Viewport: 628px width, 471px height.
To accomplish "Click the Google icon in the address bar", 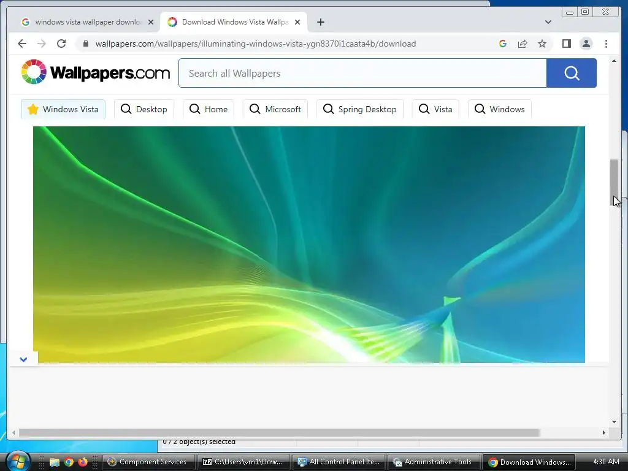I will [x=503, y=44].
